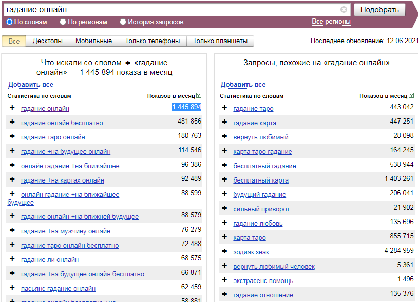Add 'гадание +на мужчину онлайн' plus icon

point(12,230)
